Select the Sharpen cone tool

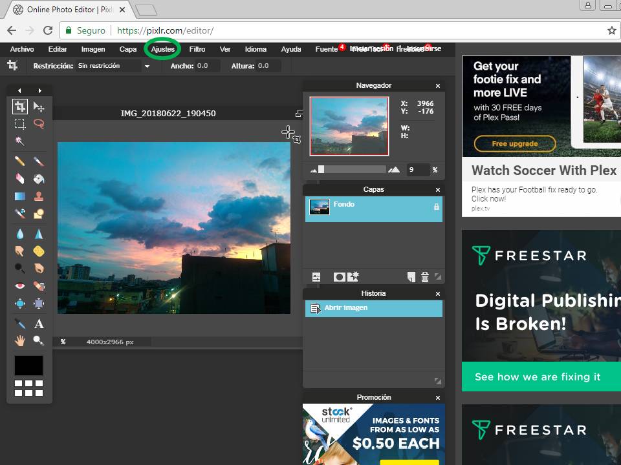click(x=38, y=234)
